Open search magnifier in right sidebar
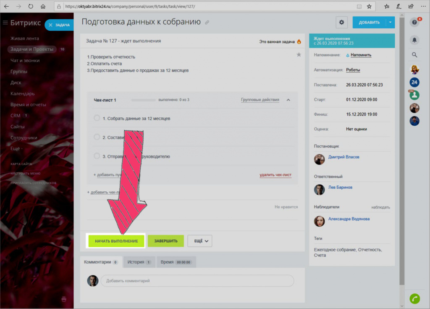Image resolution: width=430 pixels, height=309 pixels. coord(414,55)
